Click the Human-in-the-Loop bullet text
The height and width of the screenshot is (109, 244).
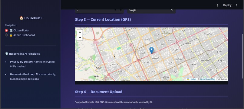[33, 77]
